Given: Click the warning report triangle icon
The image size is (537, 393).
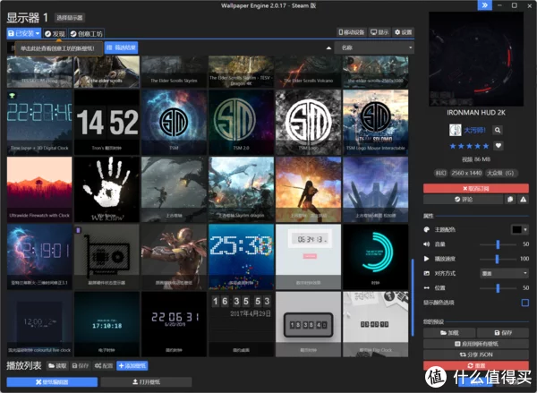Looking at the screenshot, I should (x=523, y=200).
